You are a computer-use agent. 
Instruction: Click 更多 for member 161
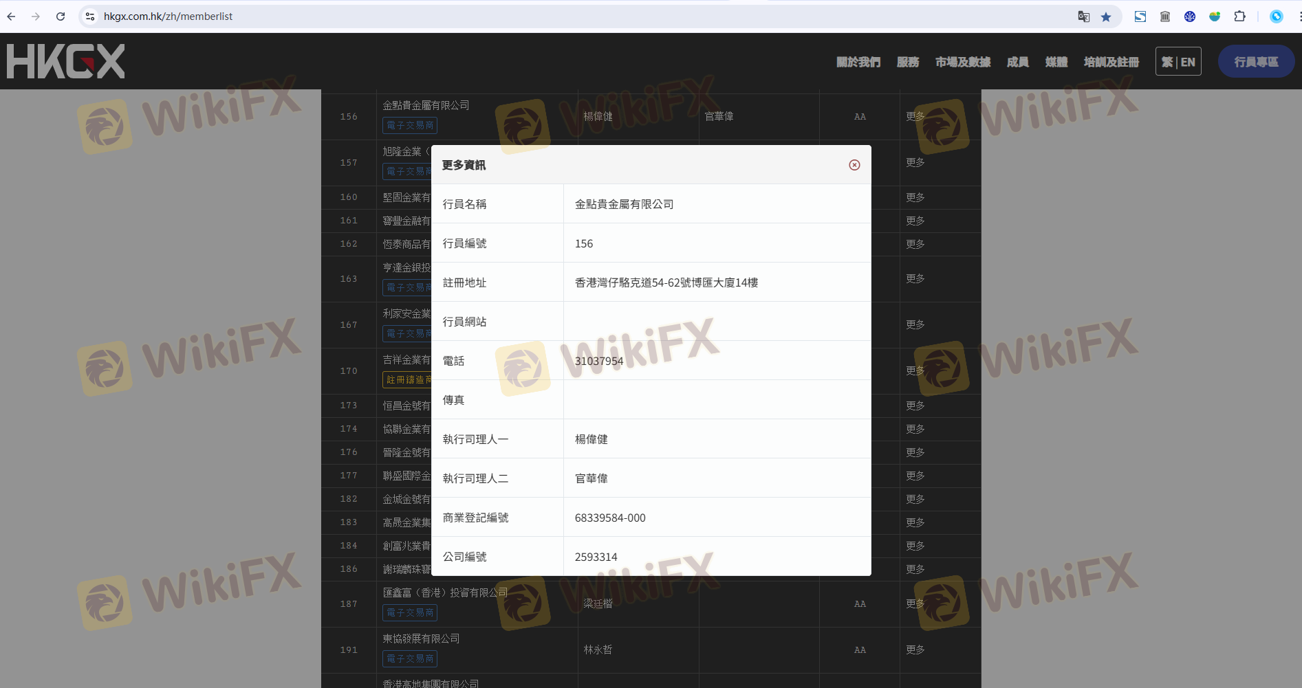pyautogui.click(x=915, y=221)
